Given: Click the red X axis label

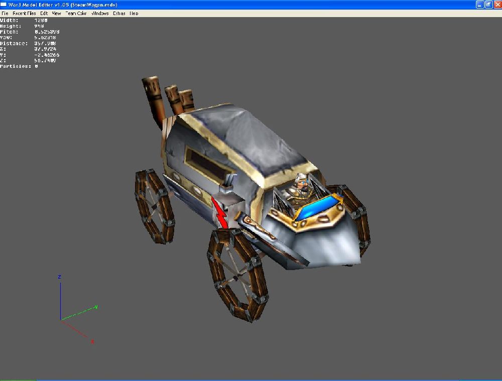Looking at the screenshot, I should [92, 342].
